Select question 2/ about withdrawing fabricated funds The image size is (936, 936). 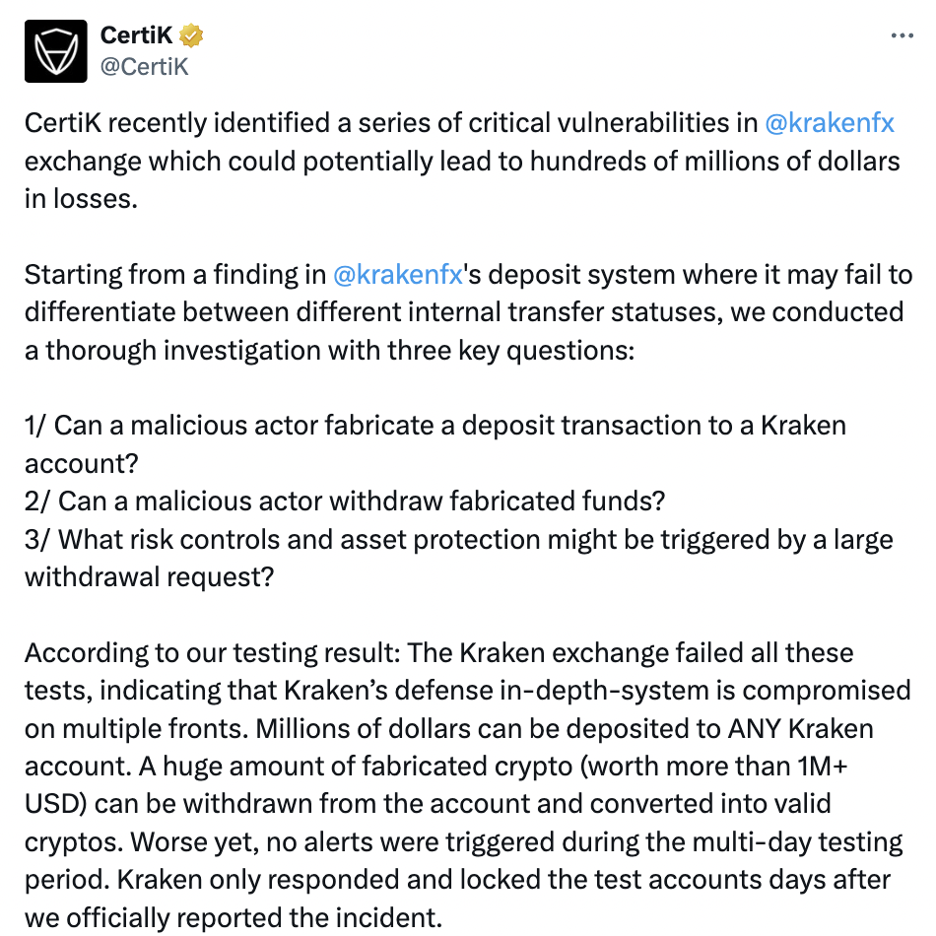point(345,501)
